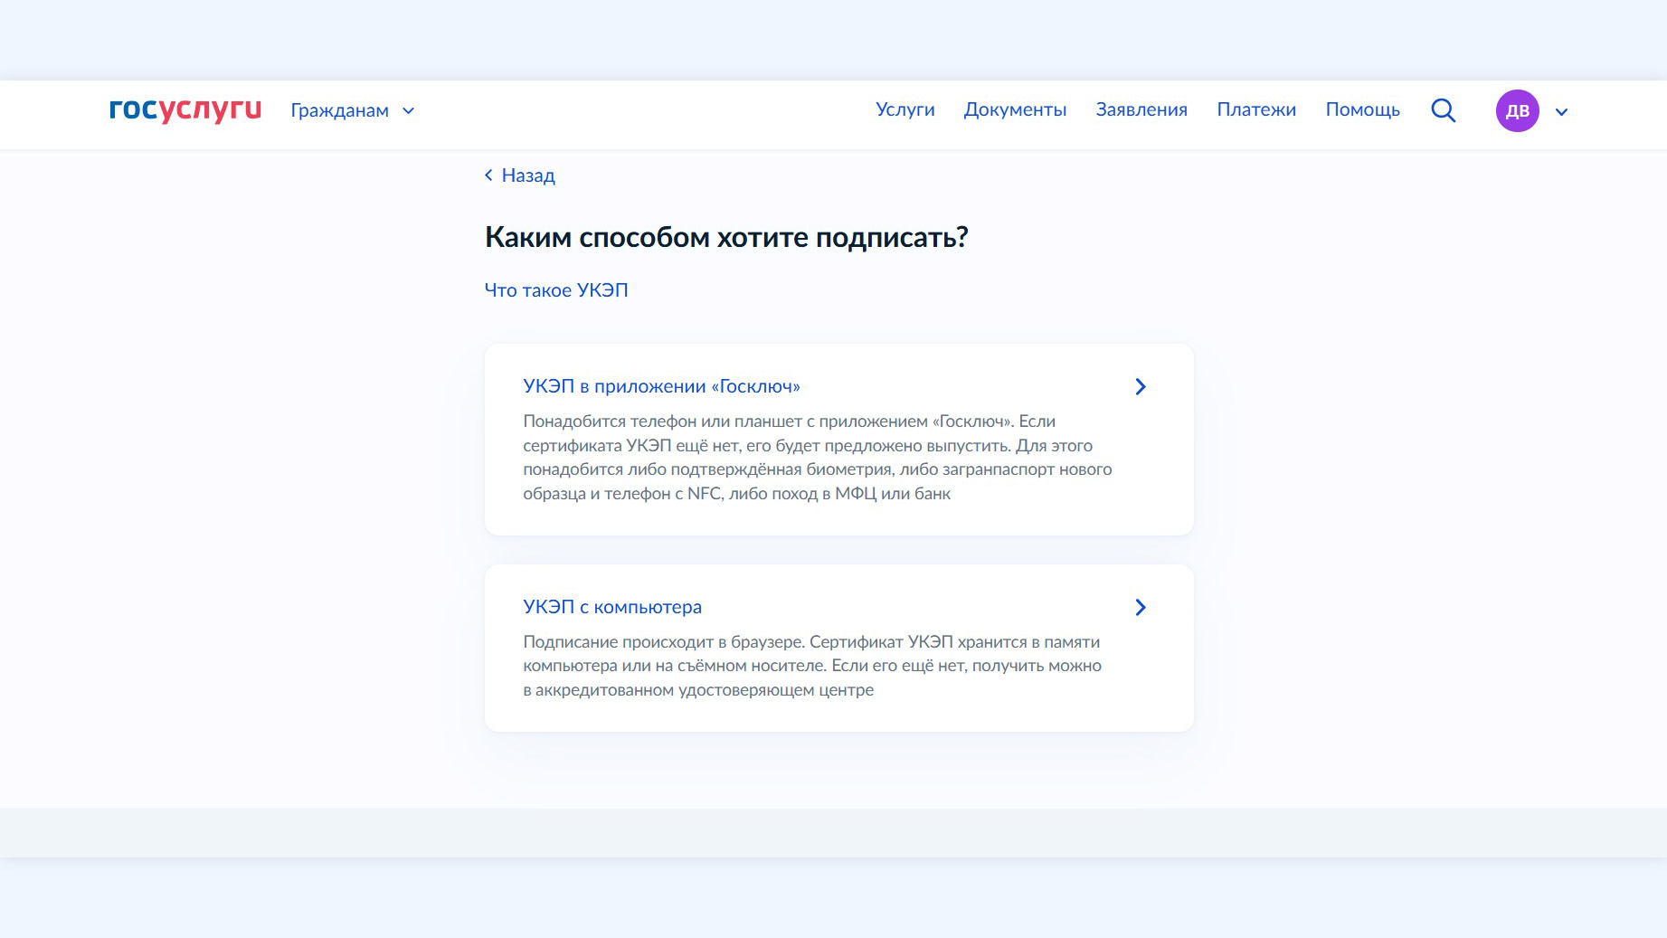Screen dimensions: 1667x938
Task: Click the arrow on the Госключ card
Action: pyautogui.click(x=1140, y=387)
